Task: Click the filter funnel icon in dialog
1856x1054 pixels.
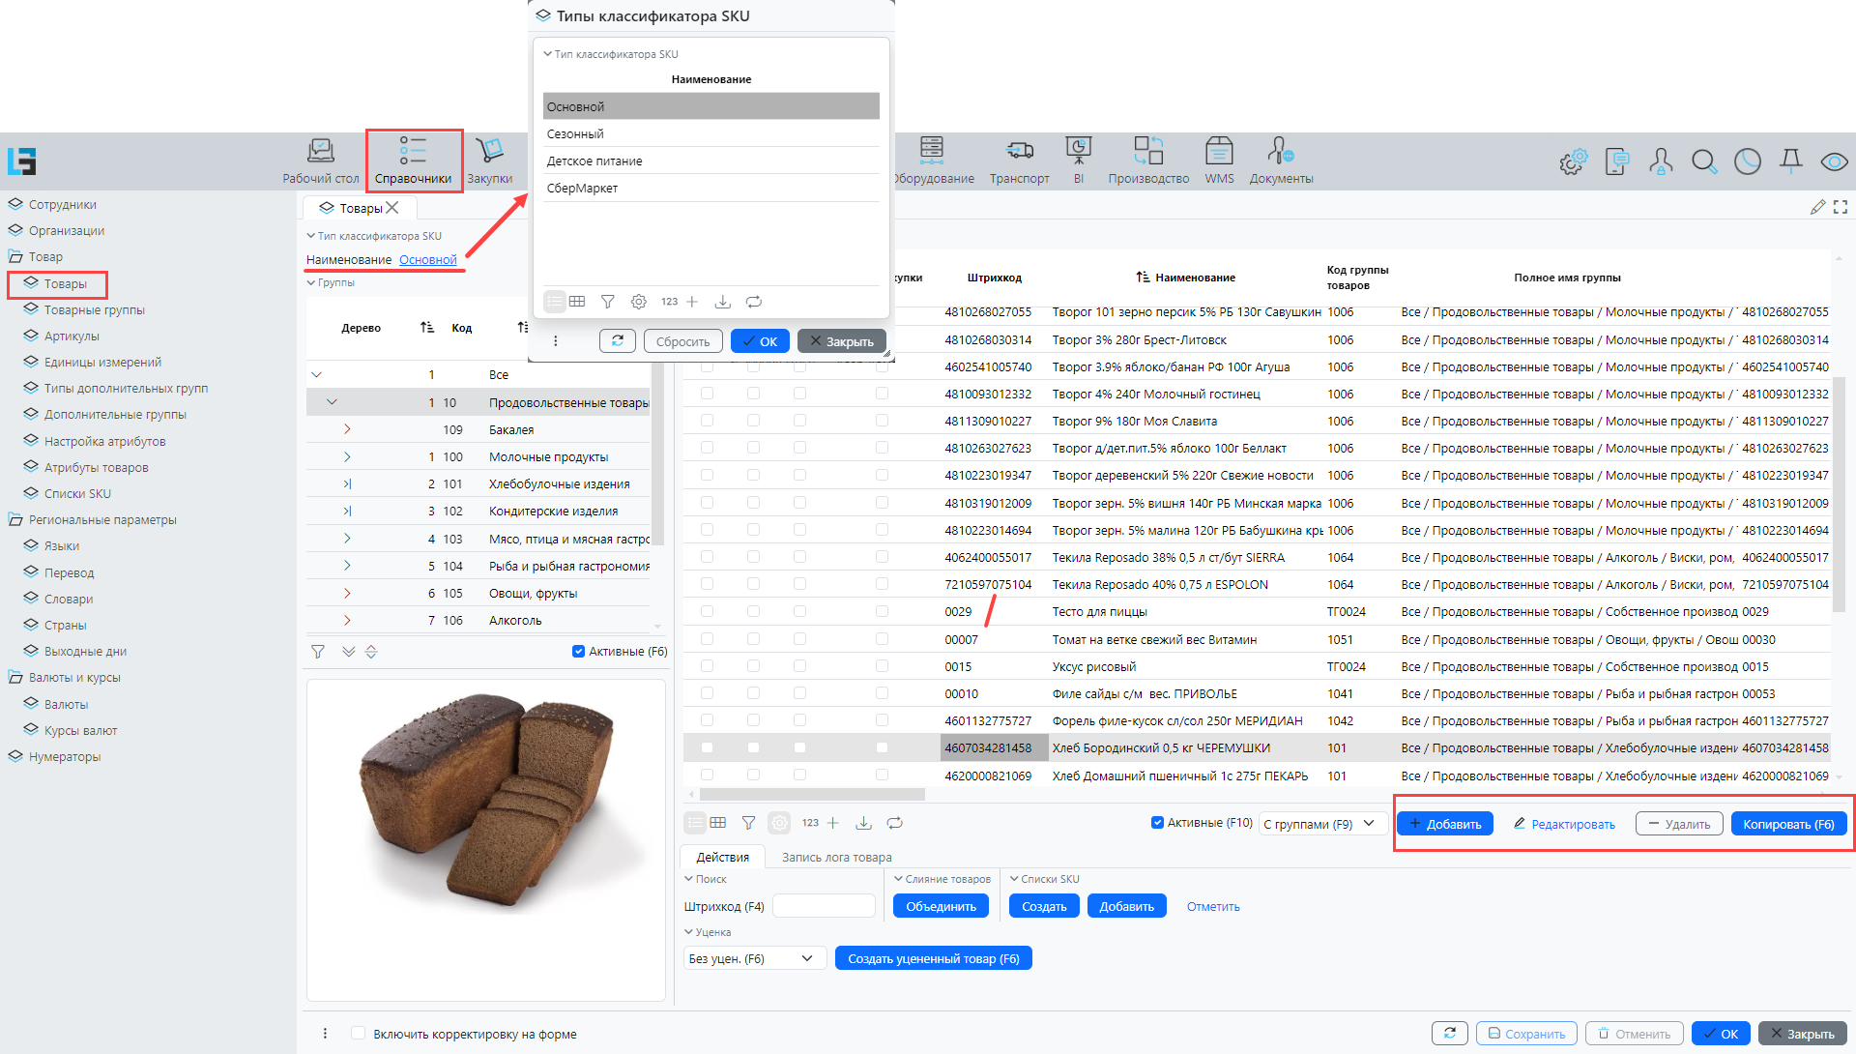Action: point(607,302)
